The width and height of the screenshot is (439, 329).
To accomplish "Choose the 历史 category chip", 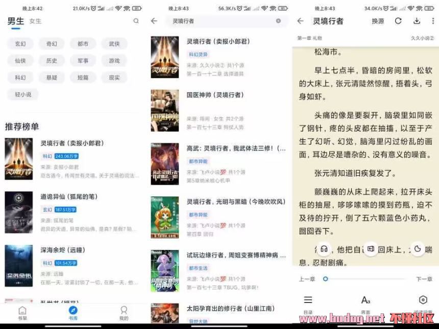I will pos(52,61).
